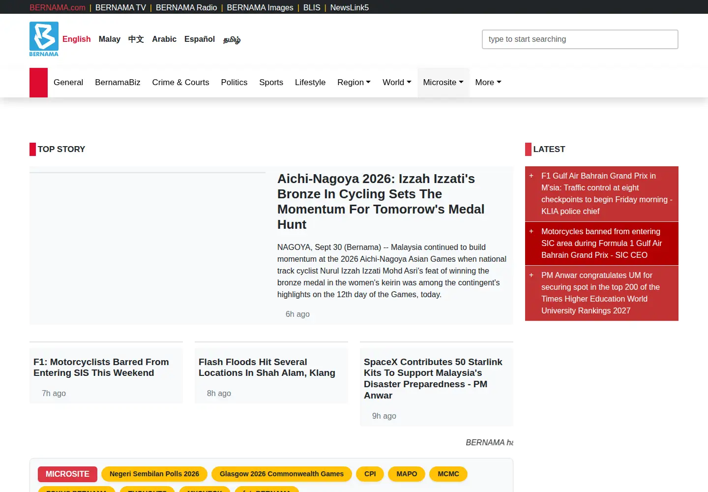Open Glasgow 2026 Commonwealth Games microsite

[x=282, y=474]
